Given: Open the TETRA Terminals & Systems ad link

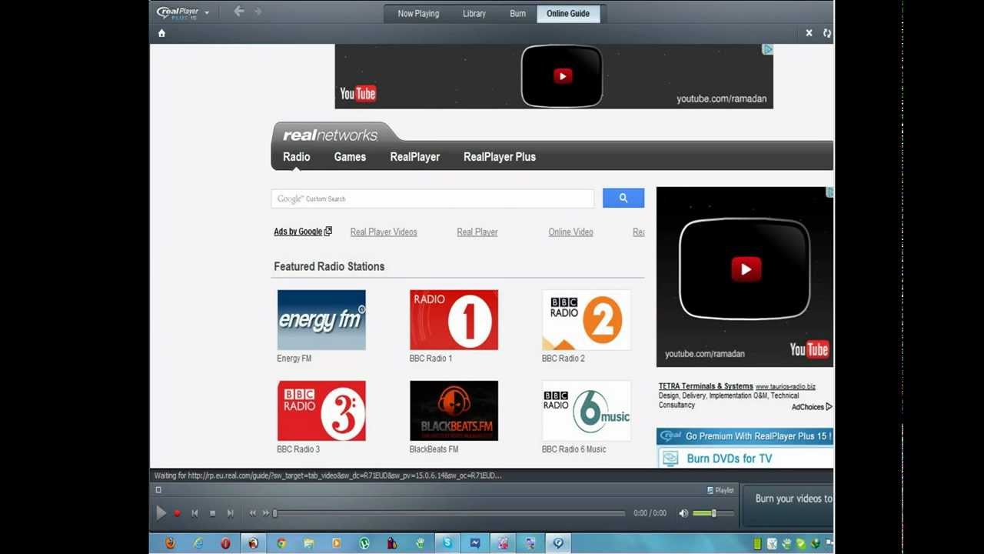Looking at the screenshot, I should [706, 386].
